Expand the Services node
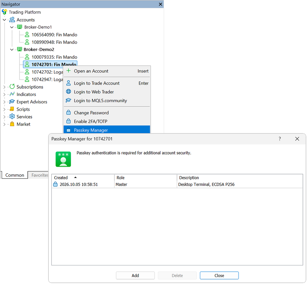Screen dimensions: 308x286 (4, 117)
